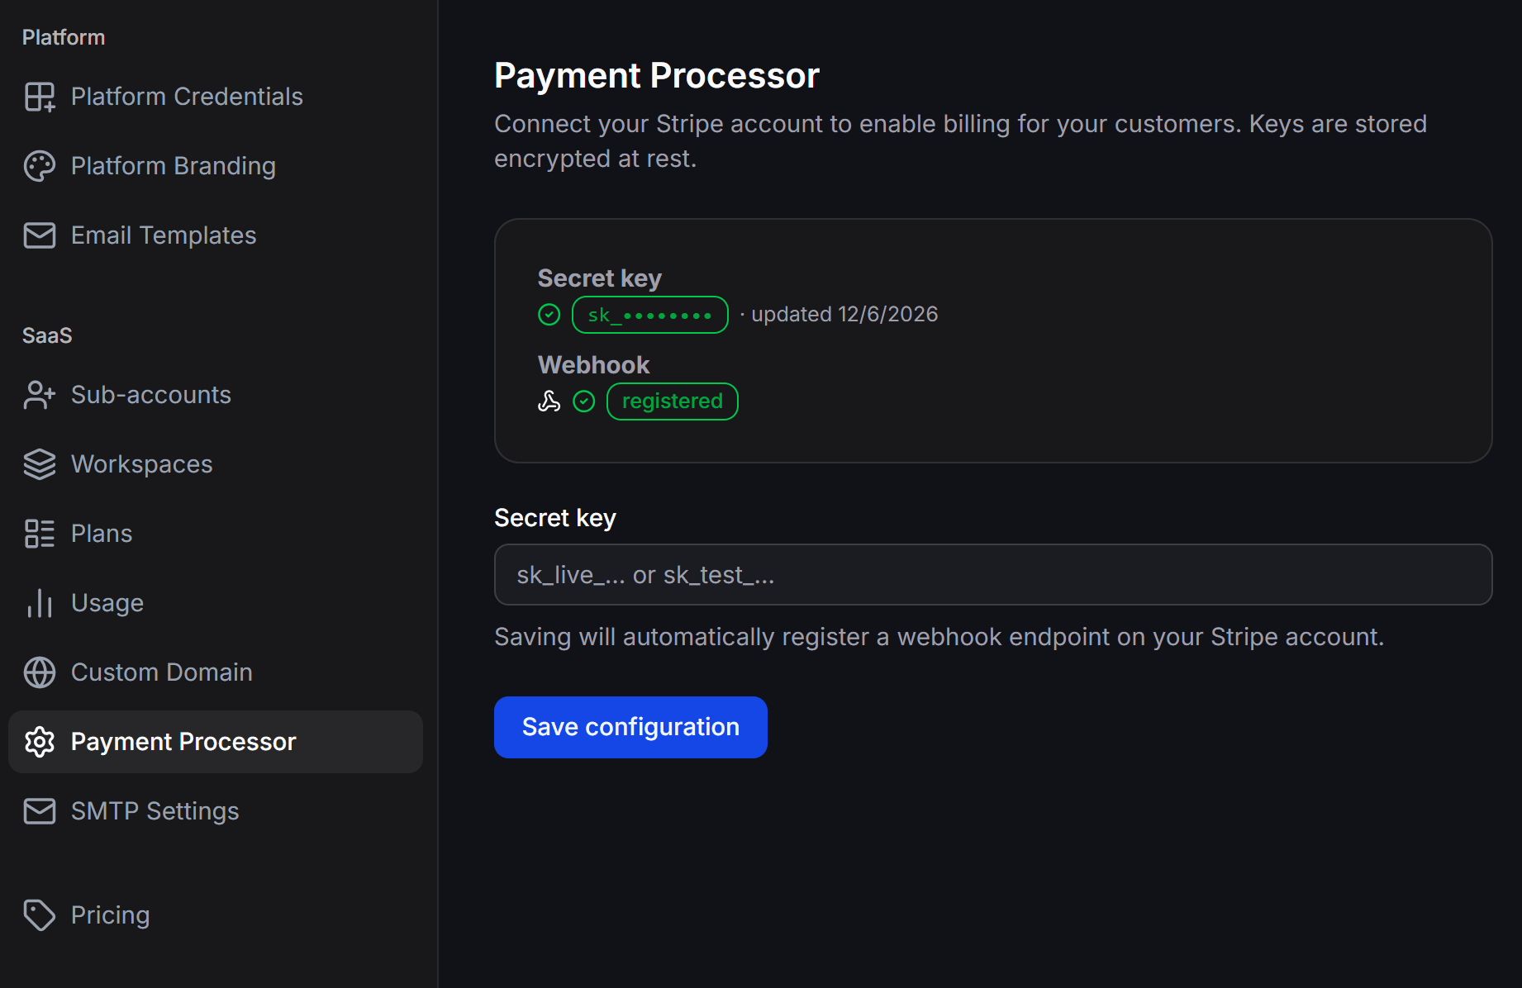Click the Pricing tag icon
The width and height of the screenshot is (1522, 988).
(40, 915)
